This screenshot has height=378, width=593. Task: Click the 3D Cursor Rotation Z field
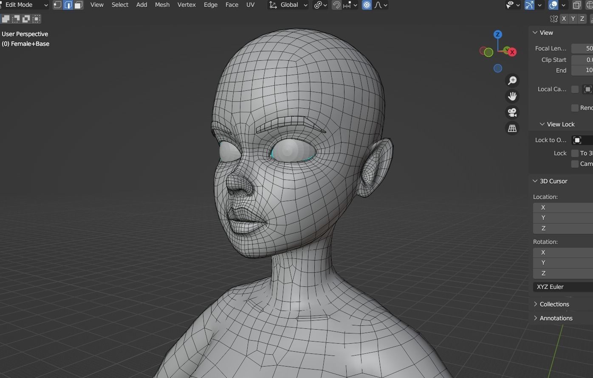click(563, 273)
